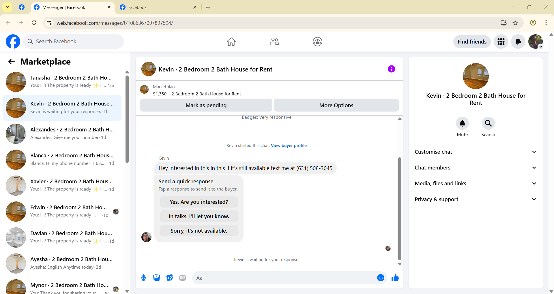Attach a photo file icon
This screenshot has height=294, width=554.
(157, 278)
